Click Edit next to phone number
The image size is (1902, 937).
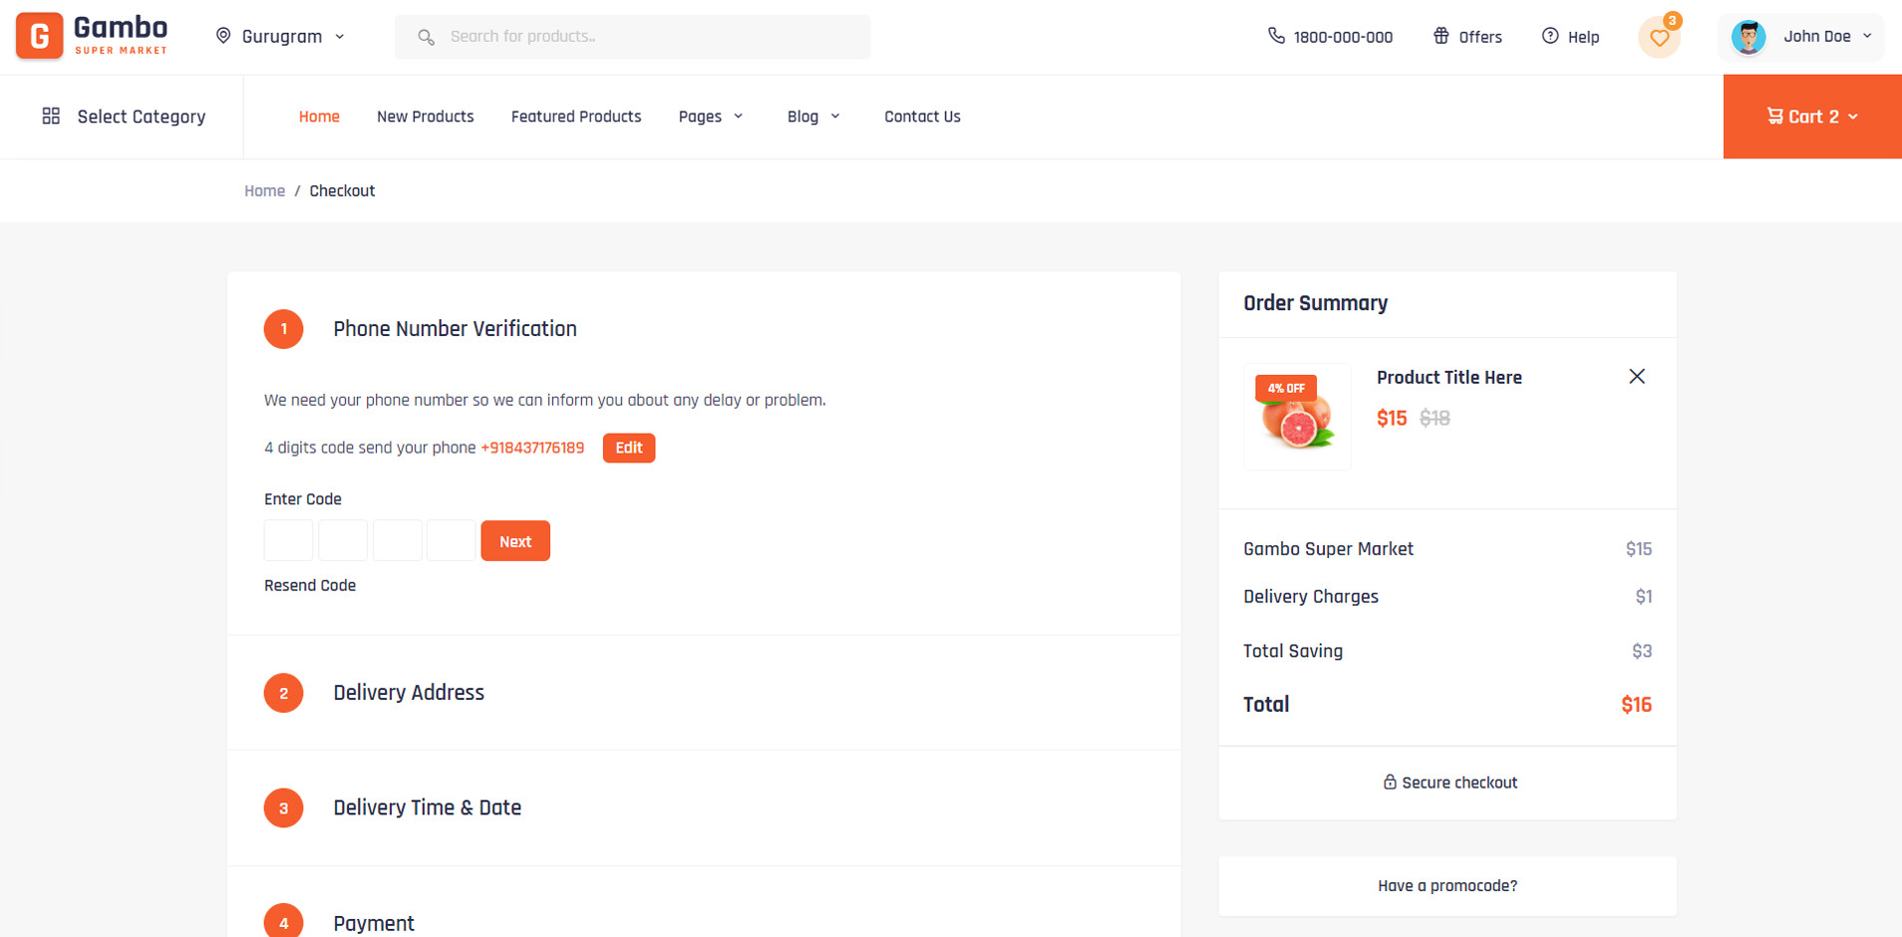tap(628, 448)
